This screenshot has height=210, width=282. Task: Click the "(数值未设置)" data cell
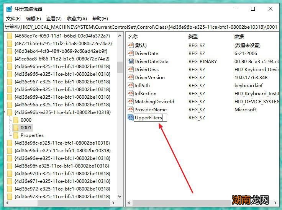(x=247, y=46)
